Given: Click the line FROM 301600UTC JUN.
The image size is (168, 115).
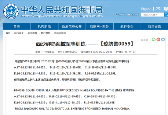Looking at the screenshot, I should coord(72,109).
